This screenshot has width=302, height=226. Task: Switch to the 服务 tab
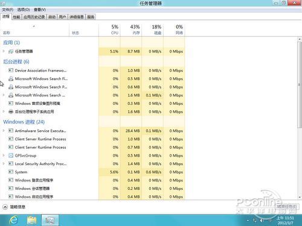(x=91, y=17)
